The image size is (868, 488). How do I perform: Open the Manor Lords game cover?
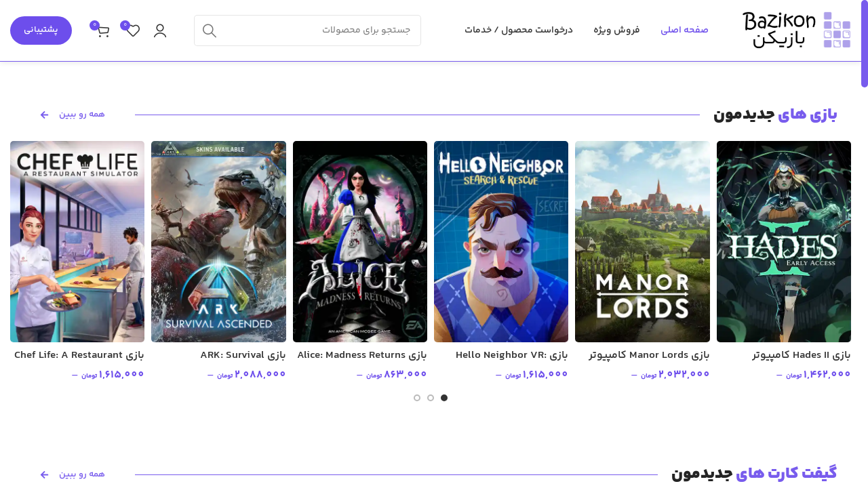tap(642, 241)
